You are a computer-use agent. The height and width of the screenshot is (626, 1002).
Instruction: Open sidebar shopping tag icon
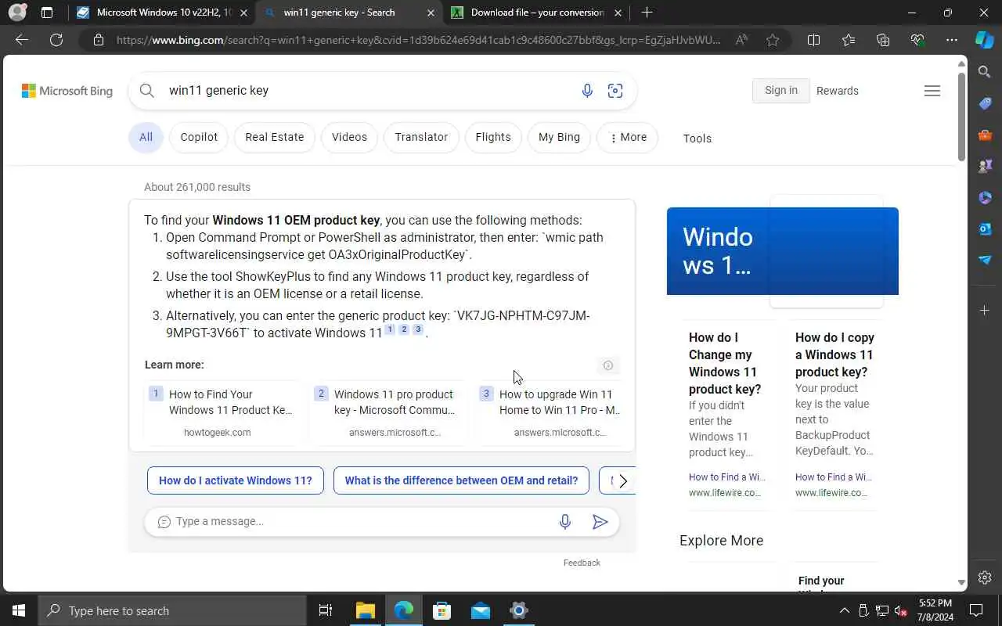pos(985,103)
